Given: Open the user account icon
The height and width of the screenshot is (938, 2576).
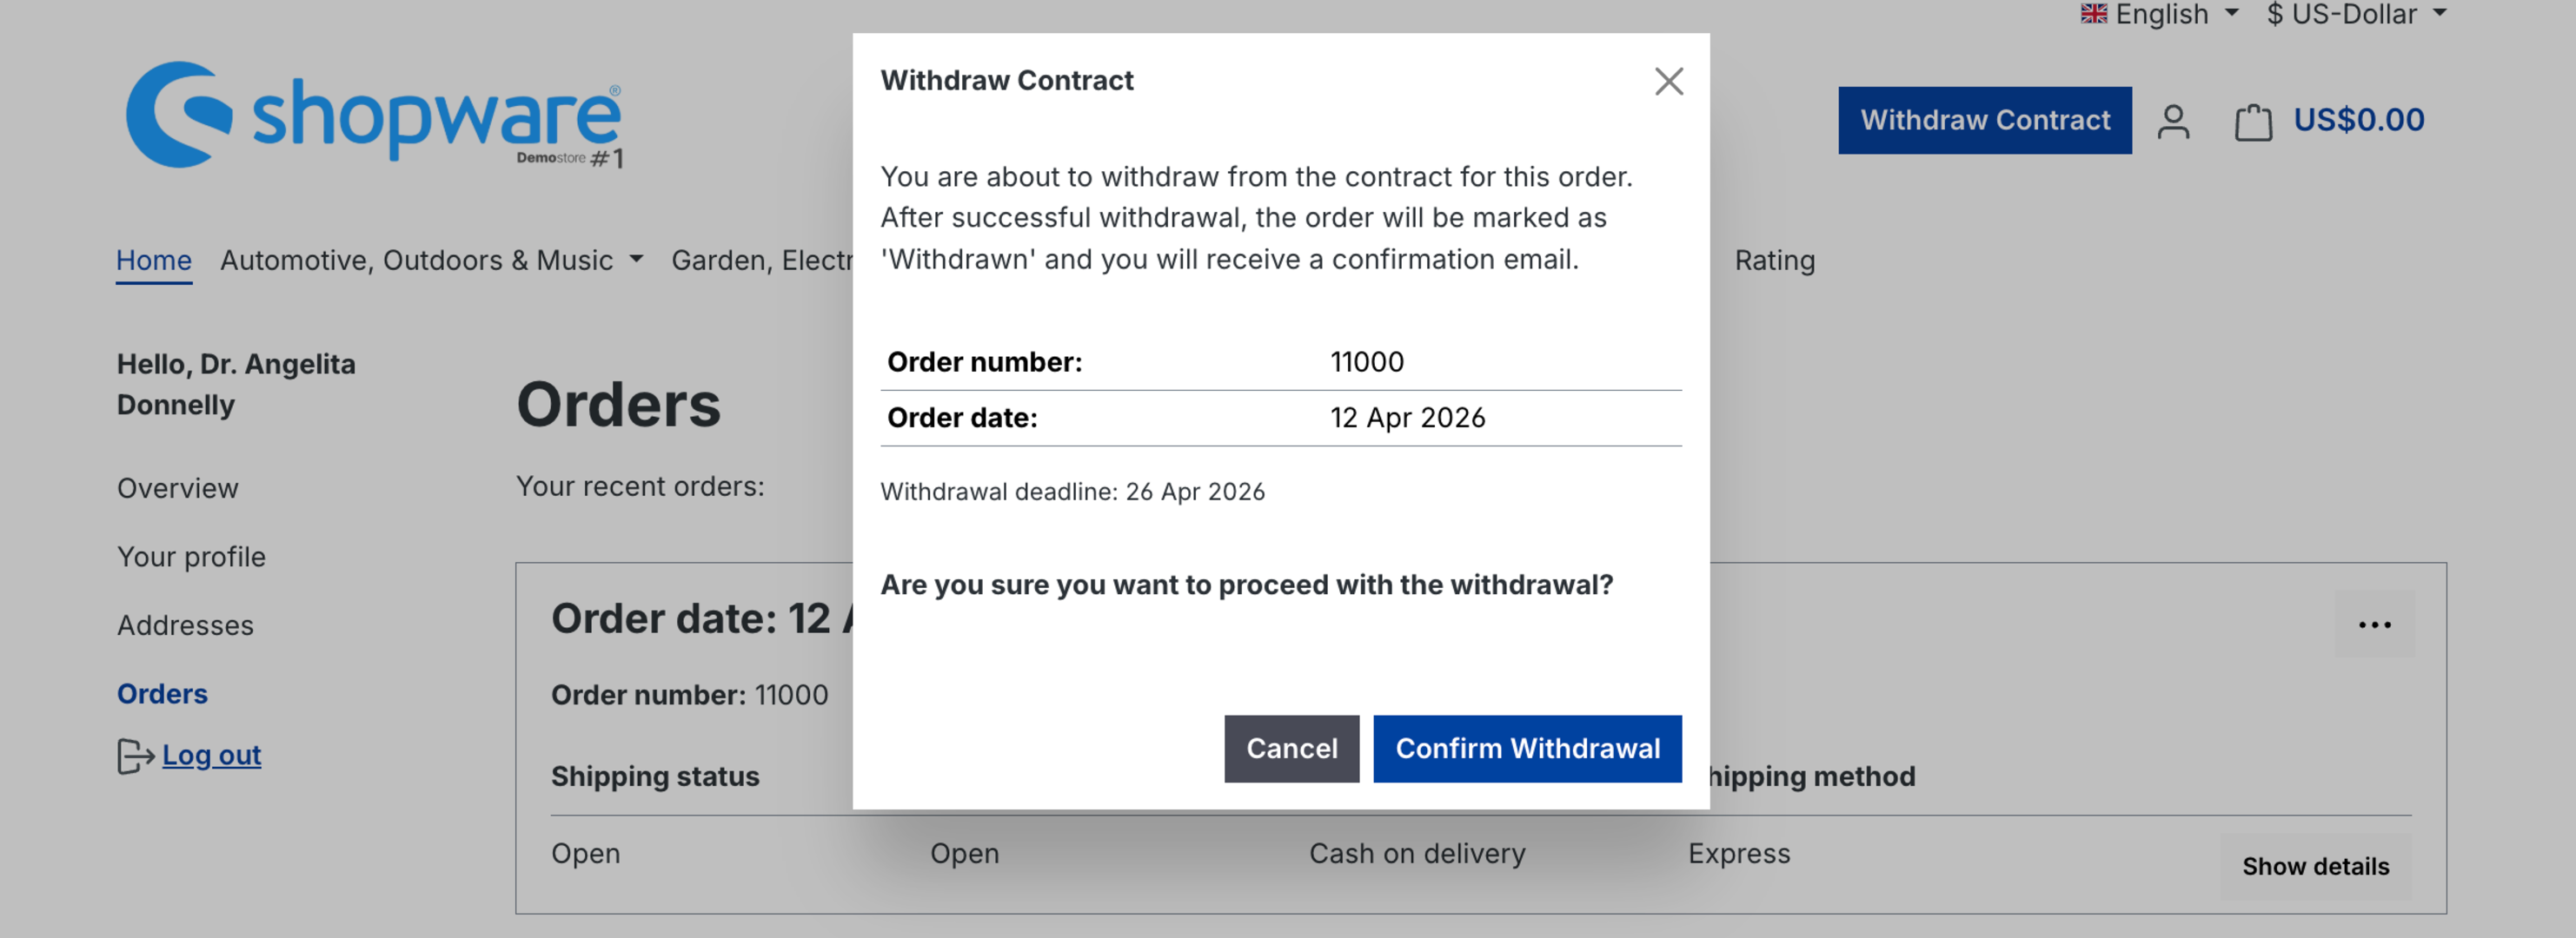Looking at the screenshot, I should (2172, 121).
